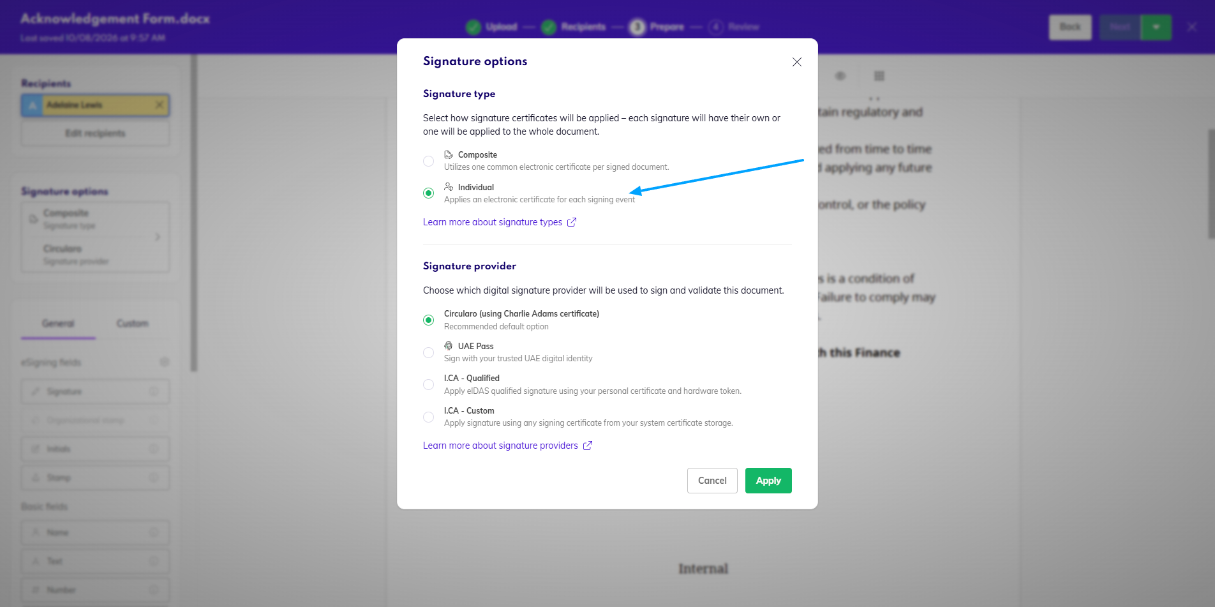Open Learn more about signature types link

click(x=493, y=222)
